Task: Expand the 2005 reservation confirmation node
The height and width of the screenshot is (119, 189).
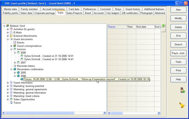Action: (x=15, y=73)
